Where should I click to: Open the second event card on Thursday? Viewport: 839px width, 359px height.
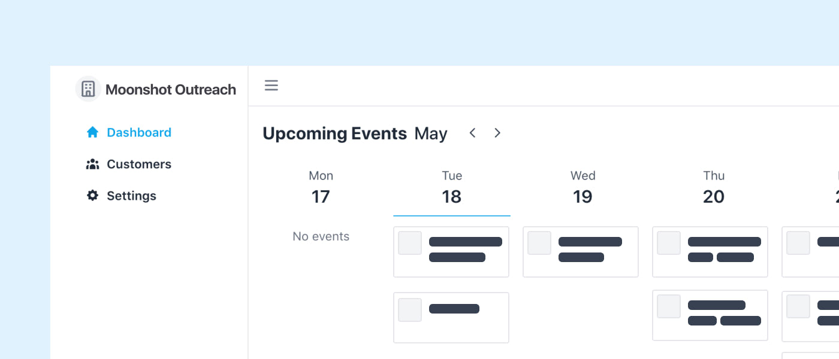click(710, 315)
